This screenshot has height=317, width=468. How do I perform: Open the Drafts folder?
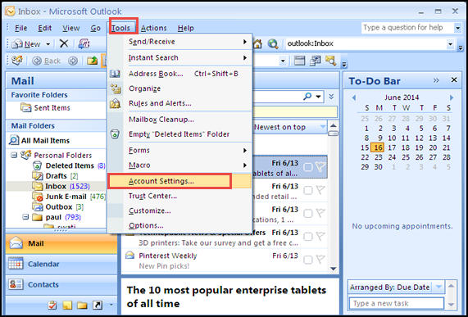tap(55, 176)
